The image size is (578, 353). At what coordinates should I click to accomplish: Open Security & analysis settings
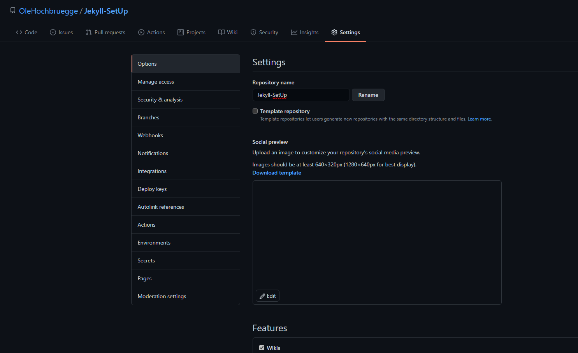pyautogui.click(x=186, y=100)
